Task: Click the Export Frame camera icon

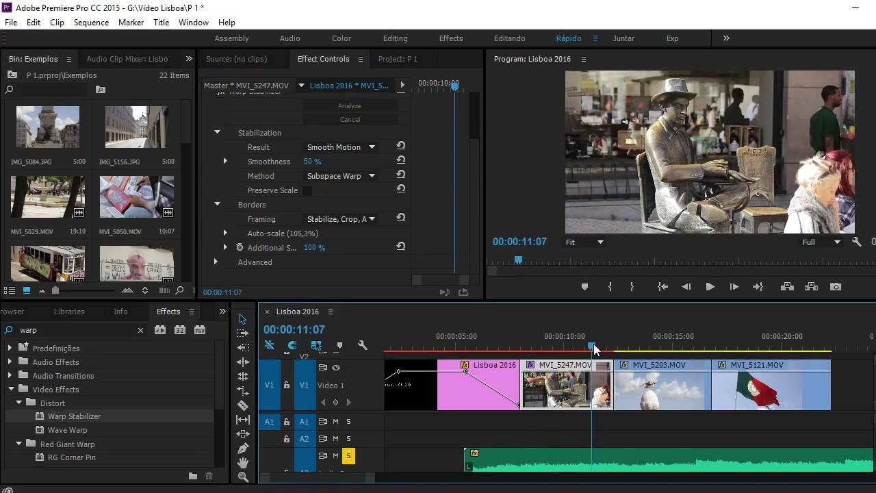Action: 836,287
